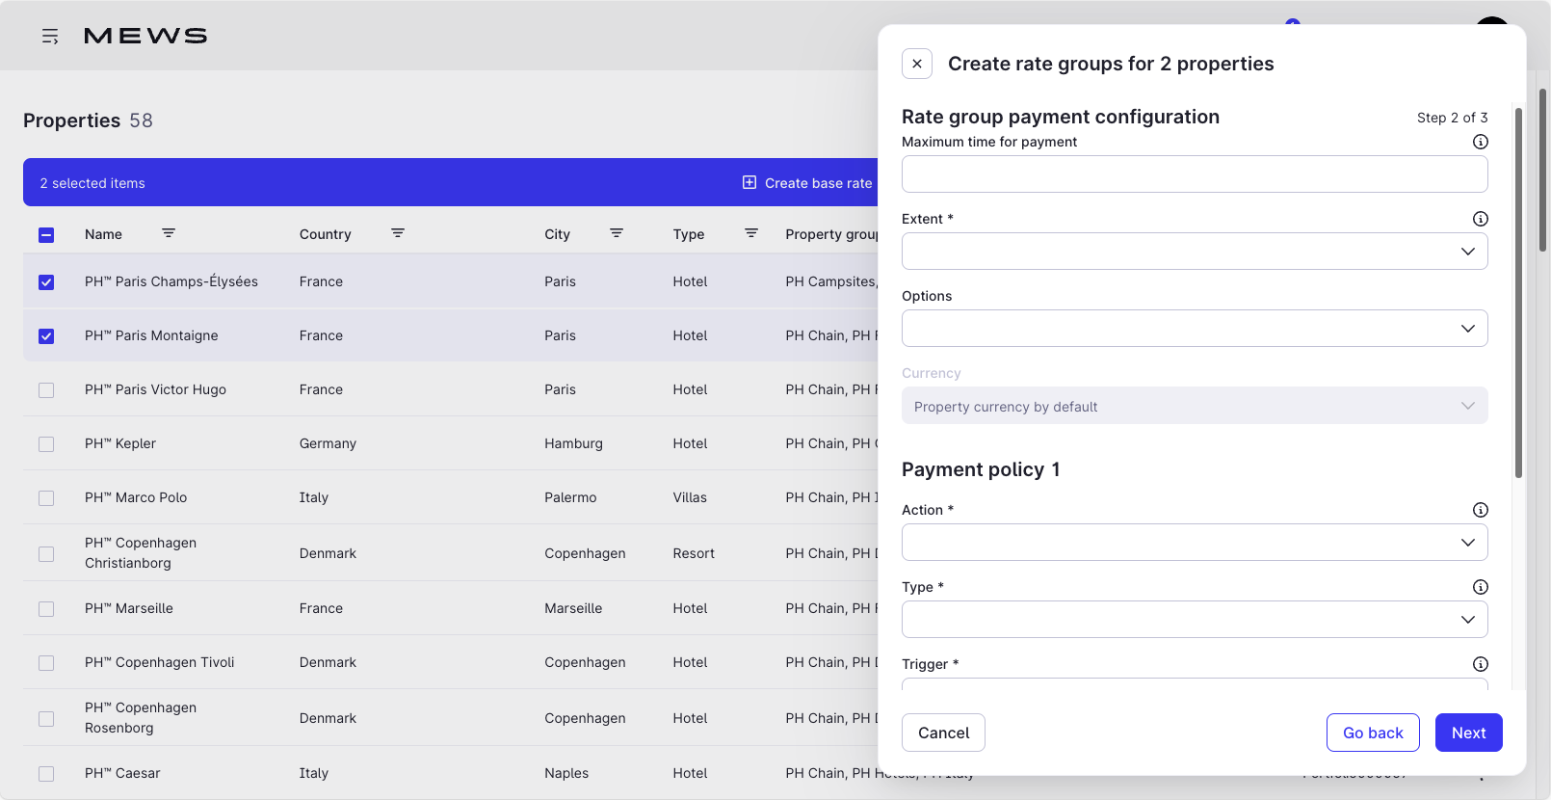Show info icon for Type field

[1481, 587]
